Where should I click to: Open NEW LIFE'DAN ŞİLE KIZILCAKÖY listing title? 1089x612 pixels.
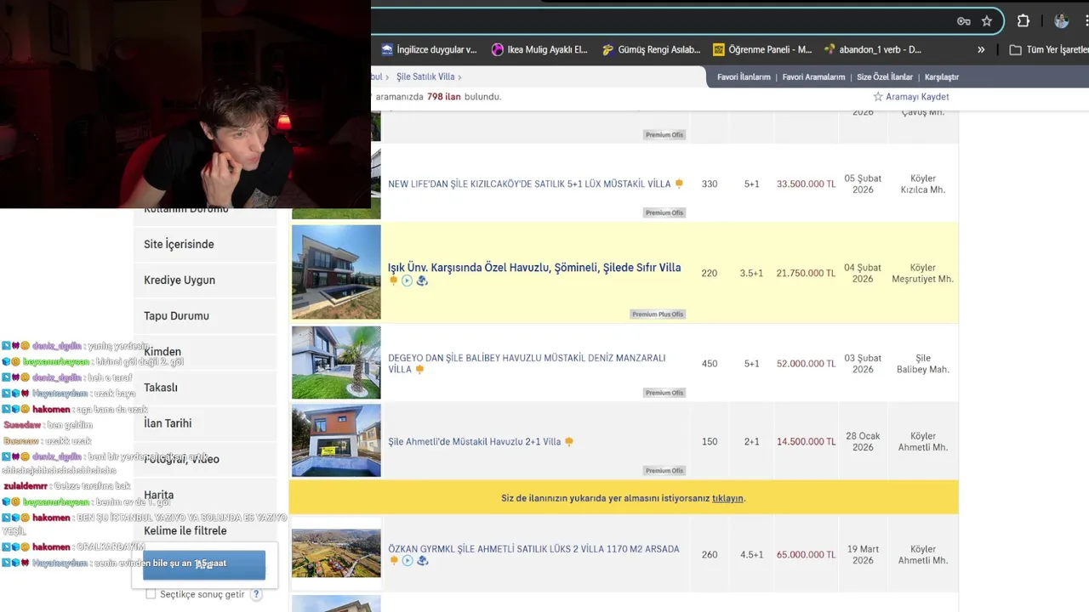coord(529,184)
